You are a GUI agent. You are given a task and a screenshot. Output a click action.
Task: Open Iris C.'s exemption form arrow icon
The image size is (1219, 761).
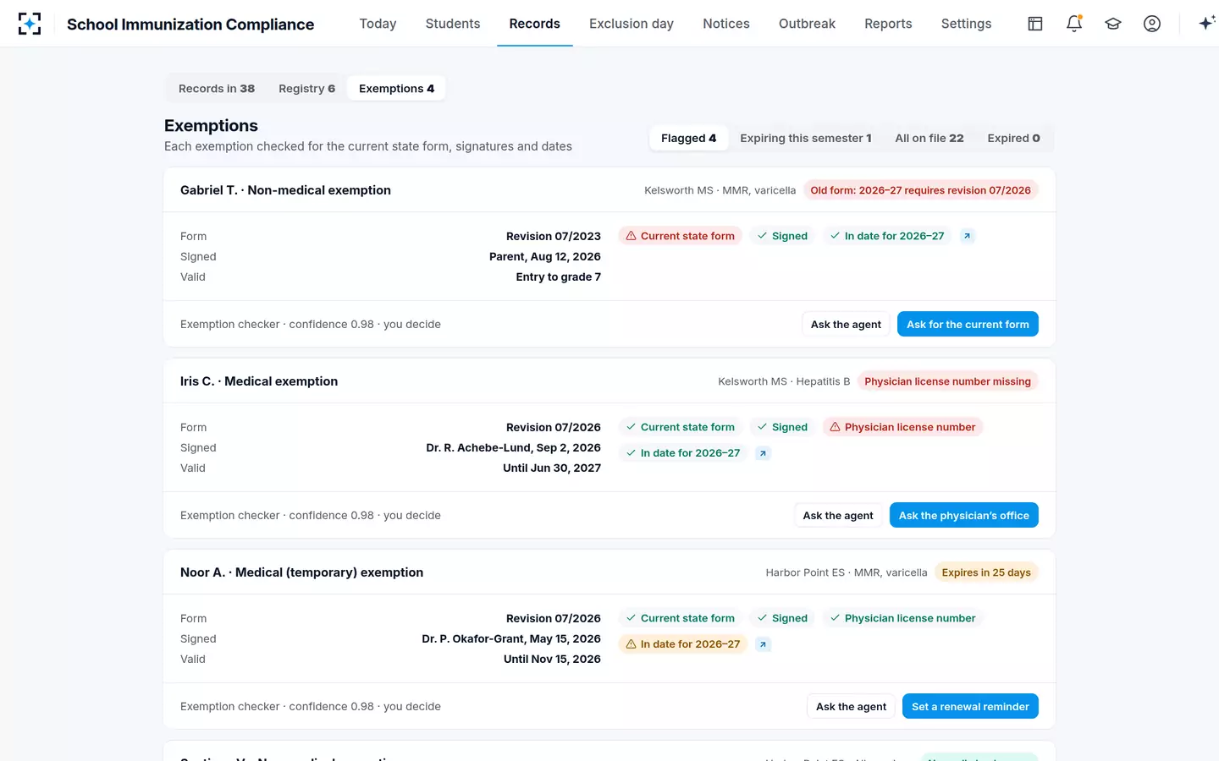coord(763,453)
